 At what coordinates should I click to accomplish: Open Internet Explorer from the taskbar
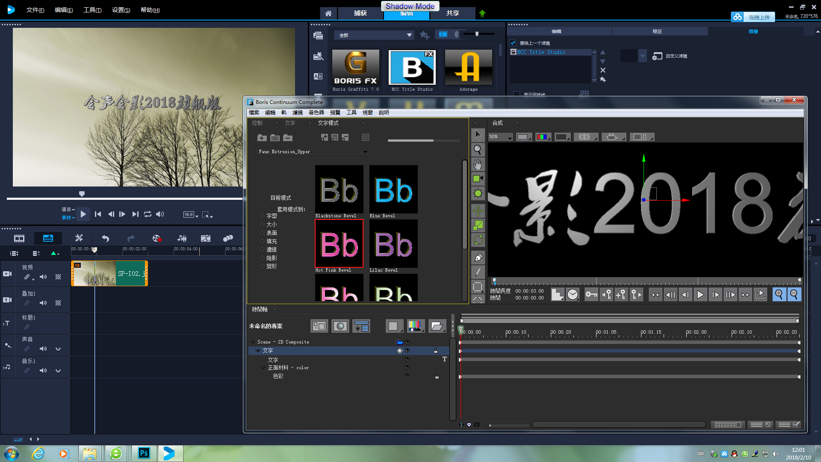coord(38,453)
